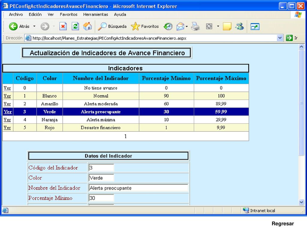307x230 pixels.
Task: Click the IE icon in the title bar
Action: click(x=5, y=6)
